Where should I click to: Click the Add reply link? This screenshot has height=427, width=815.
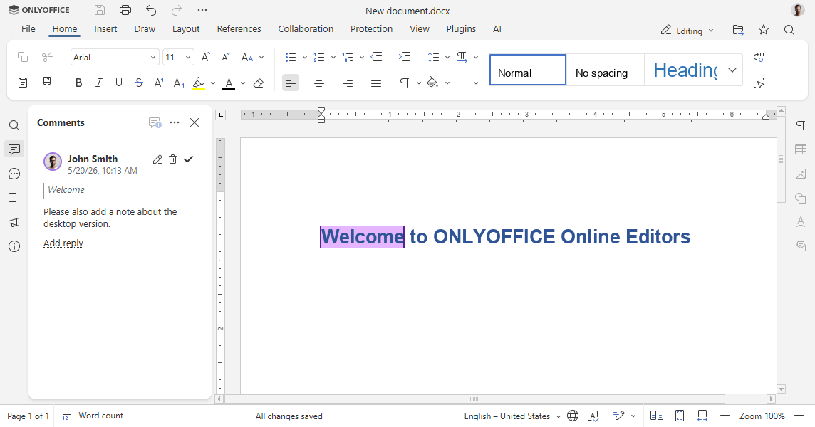click(63, 243)
